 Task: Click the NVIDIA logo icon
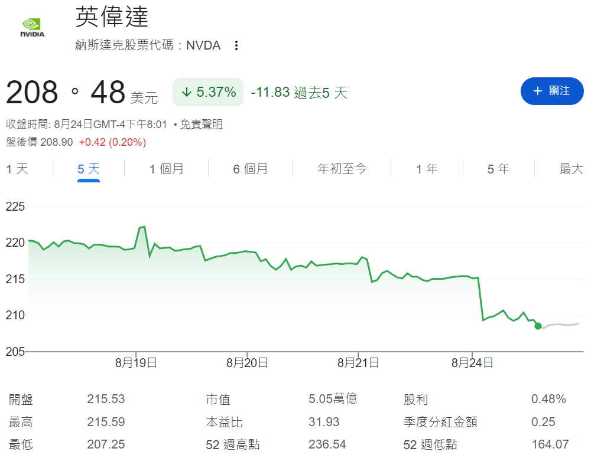[33, 28]
